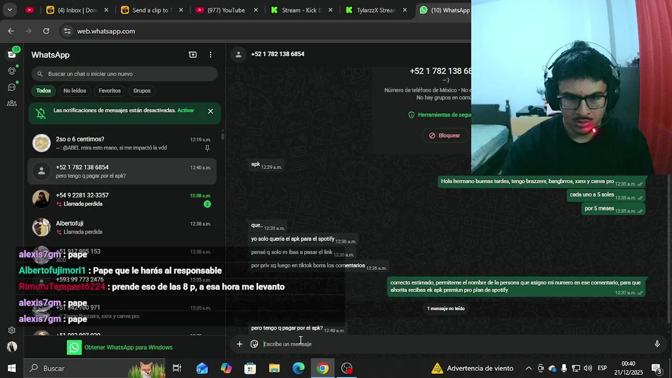Click the contact avatar in chat header

[x=238, y=54]
